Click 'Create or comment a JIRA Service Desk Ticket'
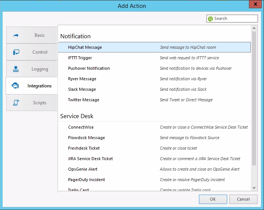The image size is (264, 210). [x=200, y=159]
